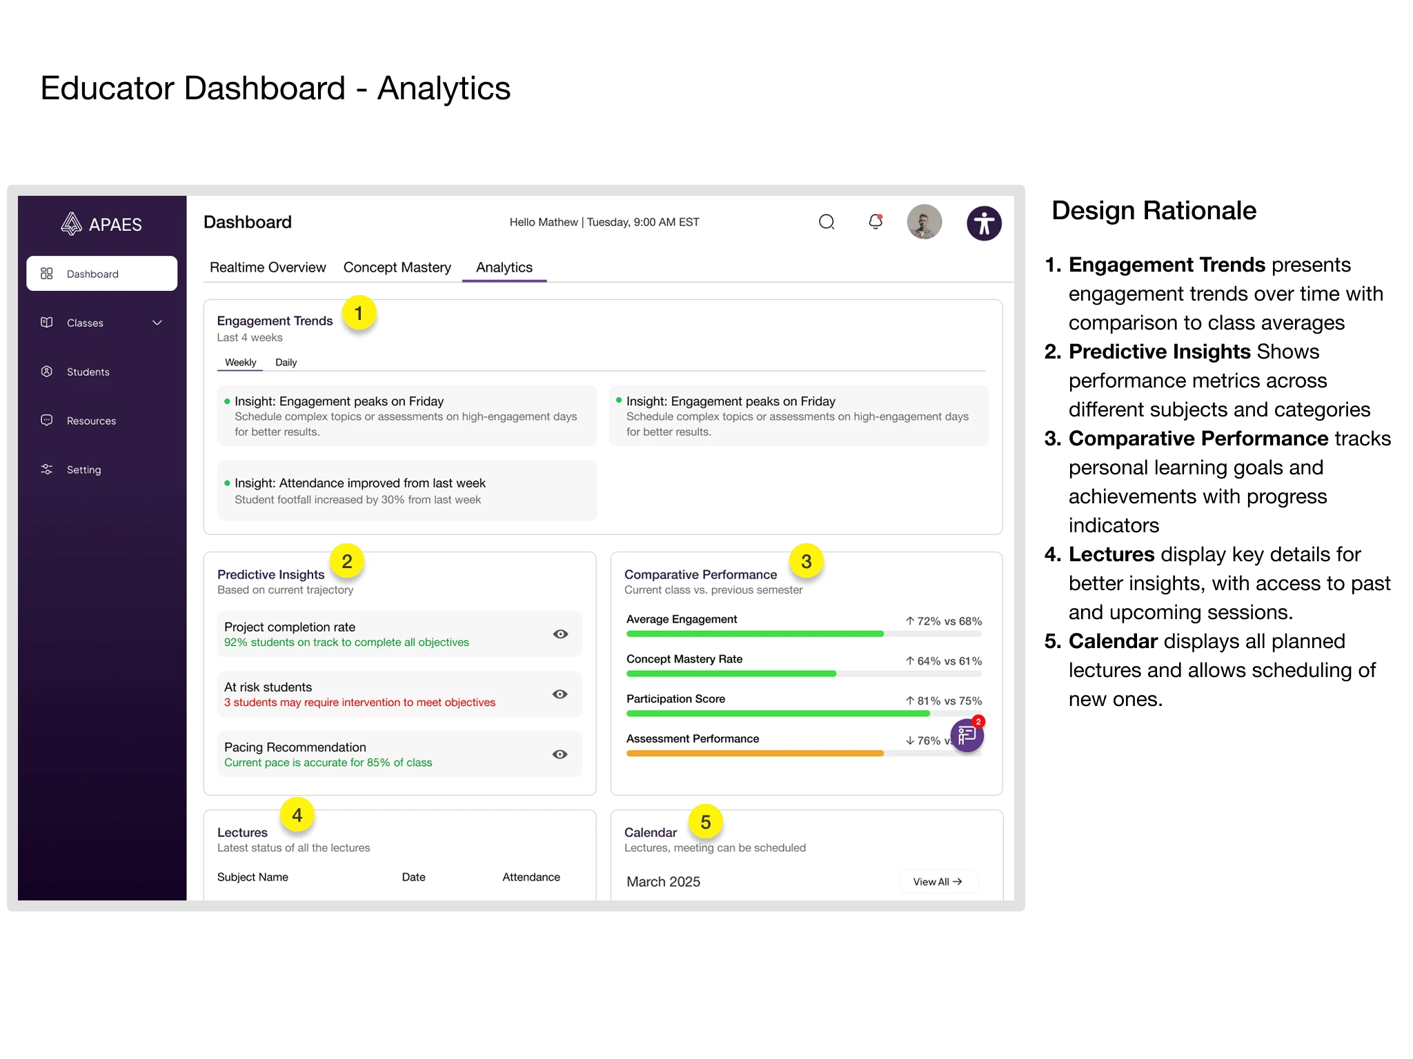Open the floating chat assistant icon

pos(967,736)
